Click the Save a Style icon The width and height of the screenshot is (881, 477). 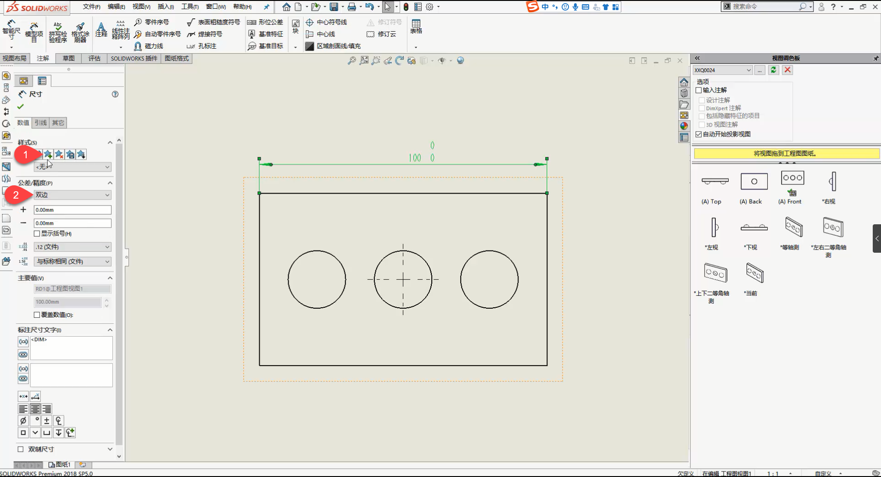tap(70, 154)
